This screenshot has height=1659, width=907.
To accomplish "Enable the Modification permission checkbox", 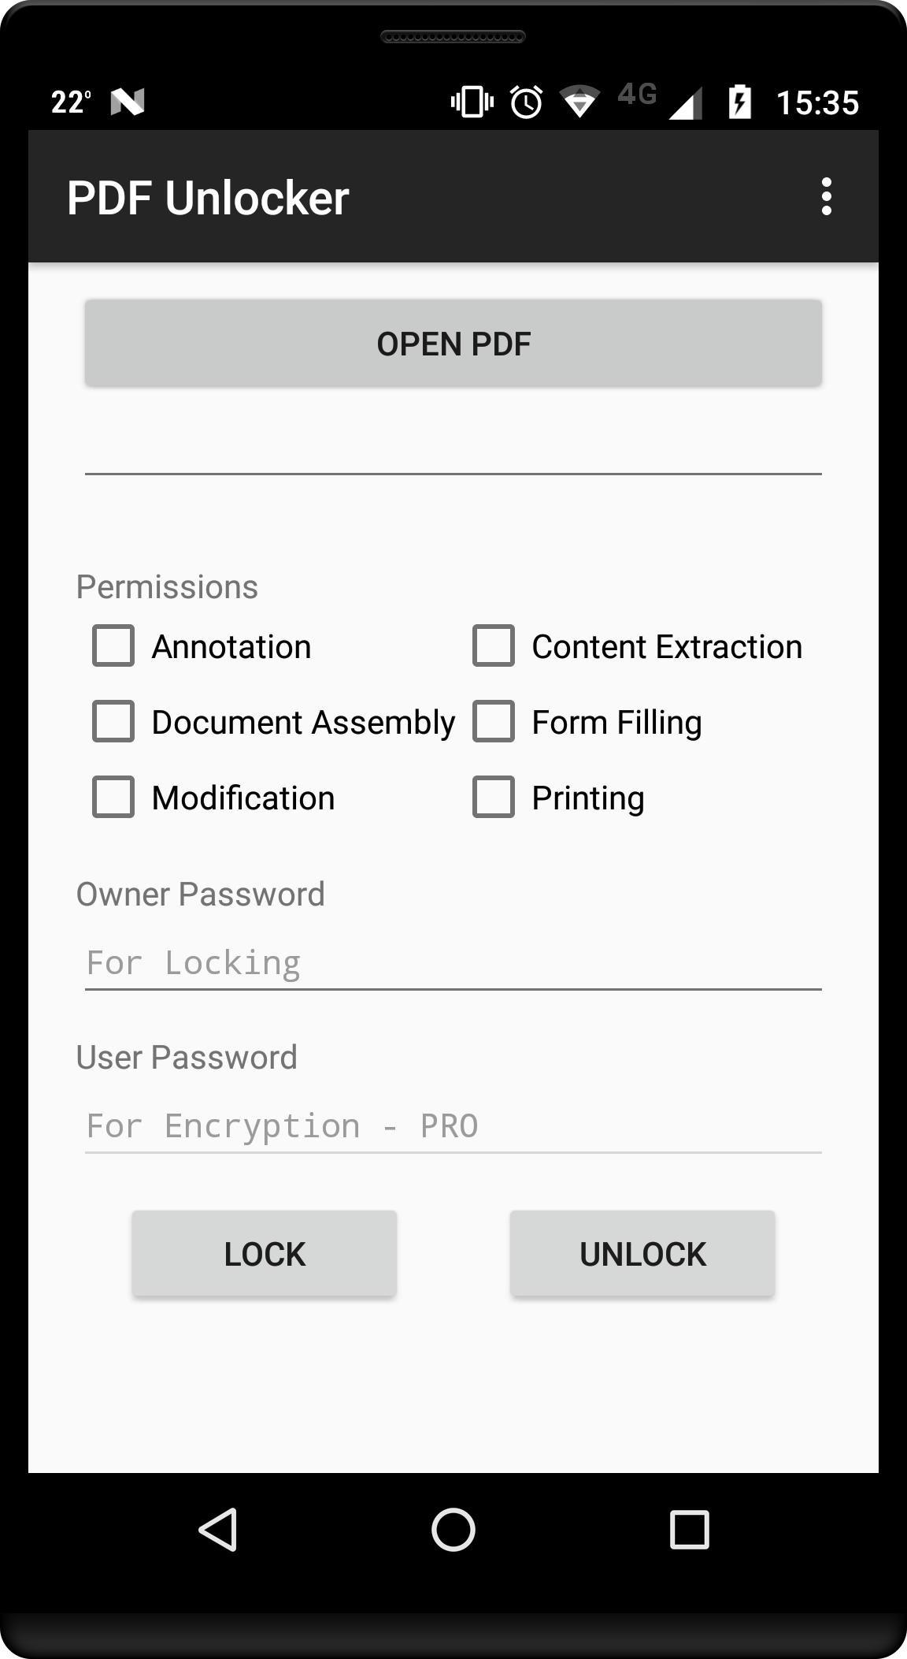I will [113, 798].
